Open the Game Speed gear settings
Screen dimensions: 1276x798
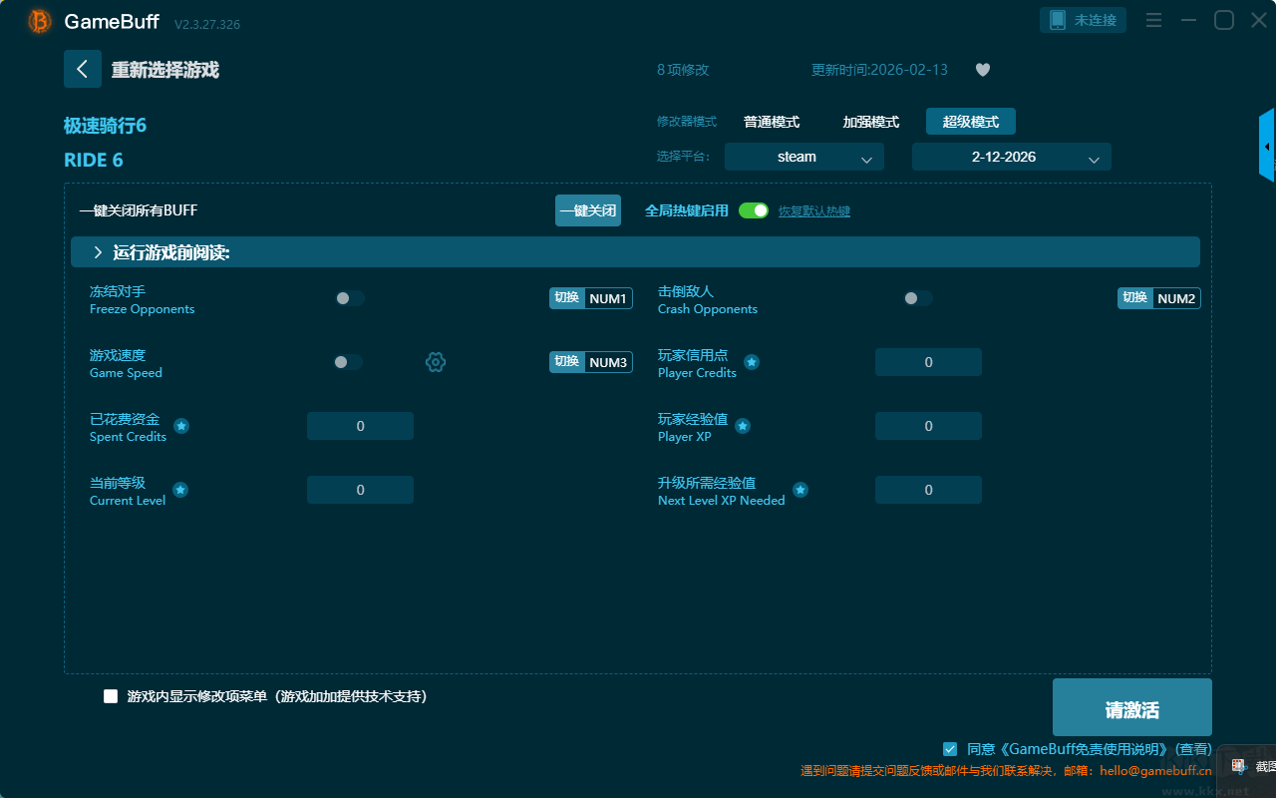(x=436, y=362)
